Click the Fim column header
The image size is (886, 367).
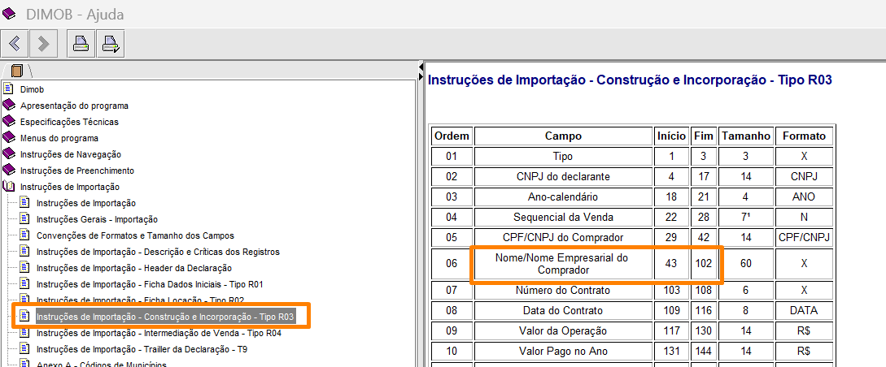click(x=704, y=136)
